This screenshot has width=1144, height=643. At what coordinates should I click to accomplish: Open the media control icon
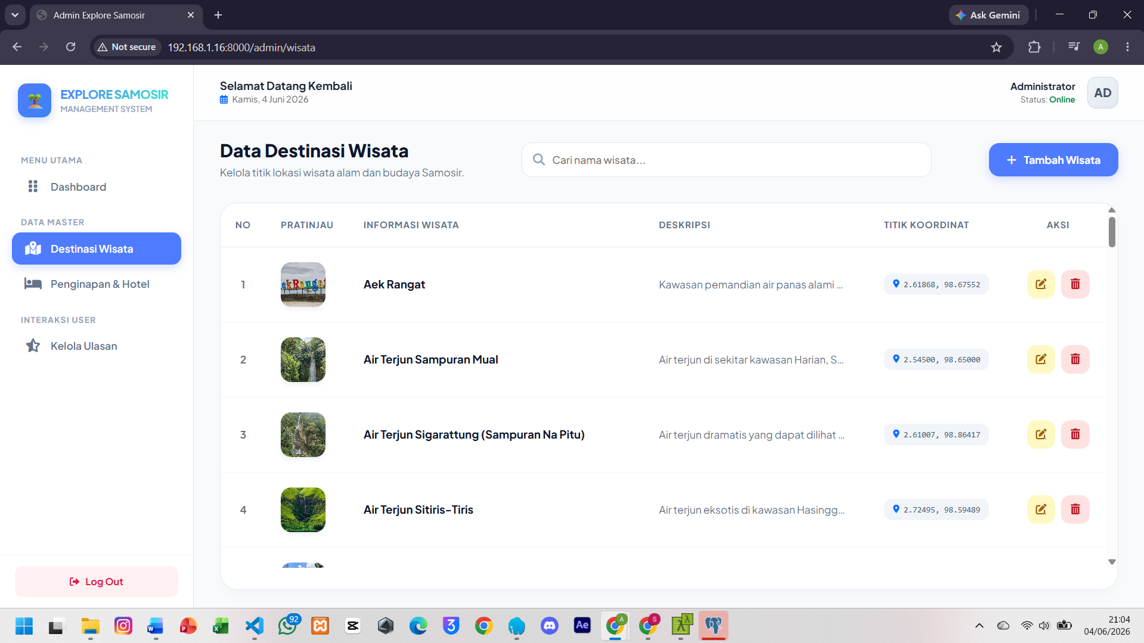click(x=1074, y=47)
